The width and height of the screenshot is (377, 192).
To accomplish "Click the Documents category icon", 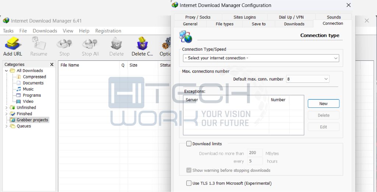I will click(18, 83).
